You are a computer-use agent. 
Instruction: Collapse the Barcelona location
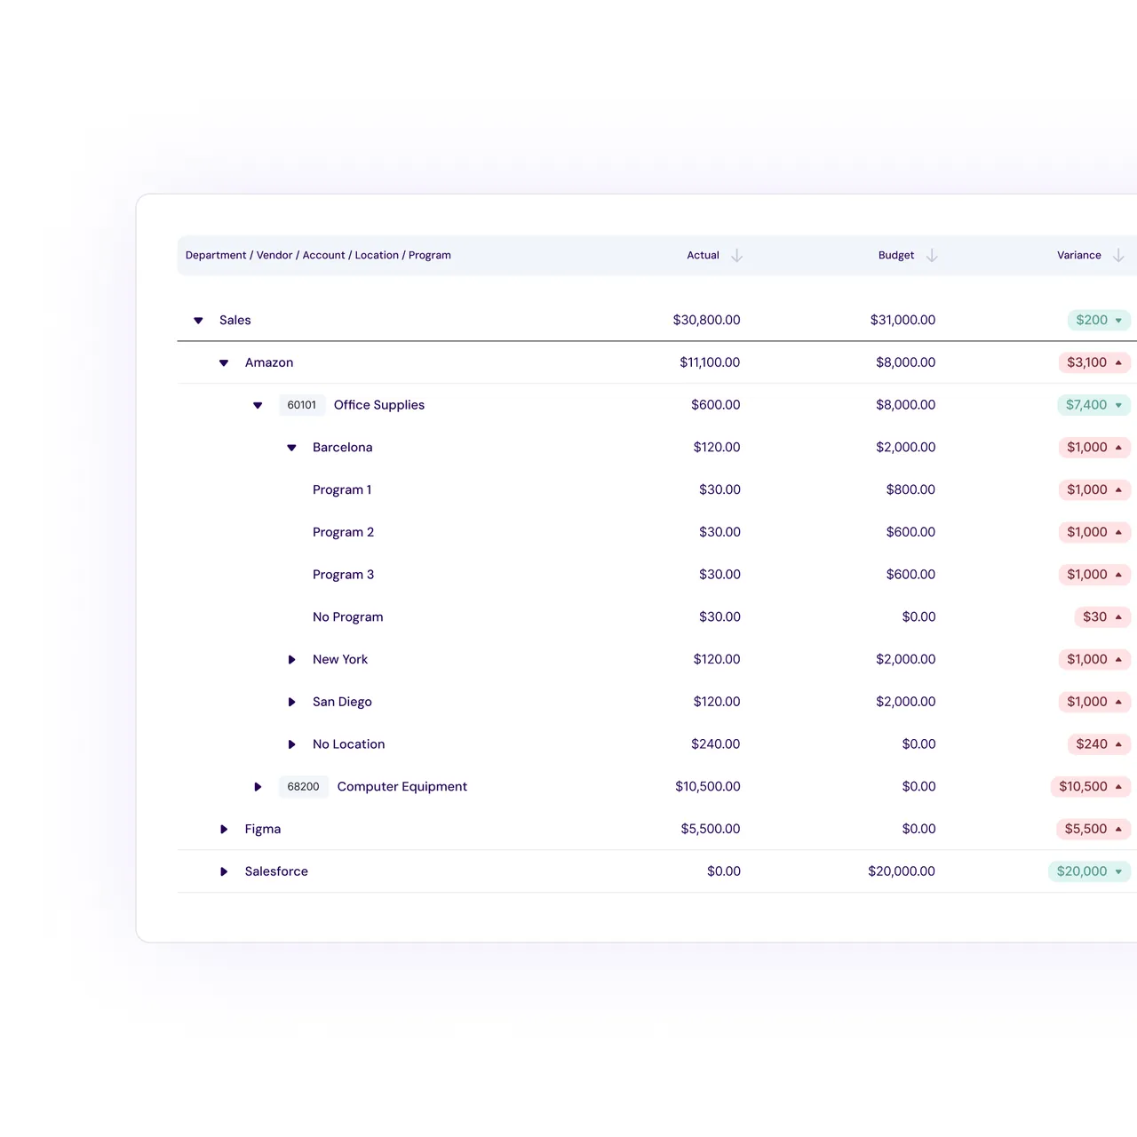291,448
